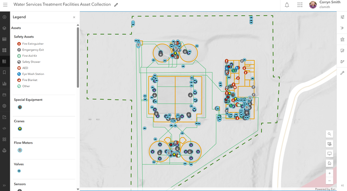This screenshot has width=347, height=191.
Task: Edit the map title with pencil icon
Action: [x=116, y=5]
